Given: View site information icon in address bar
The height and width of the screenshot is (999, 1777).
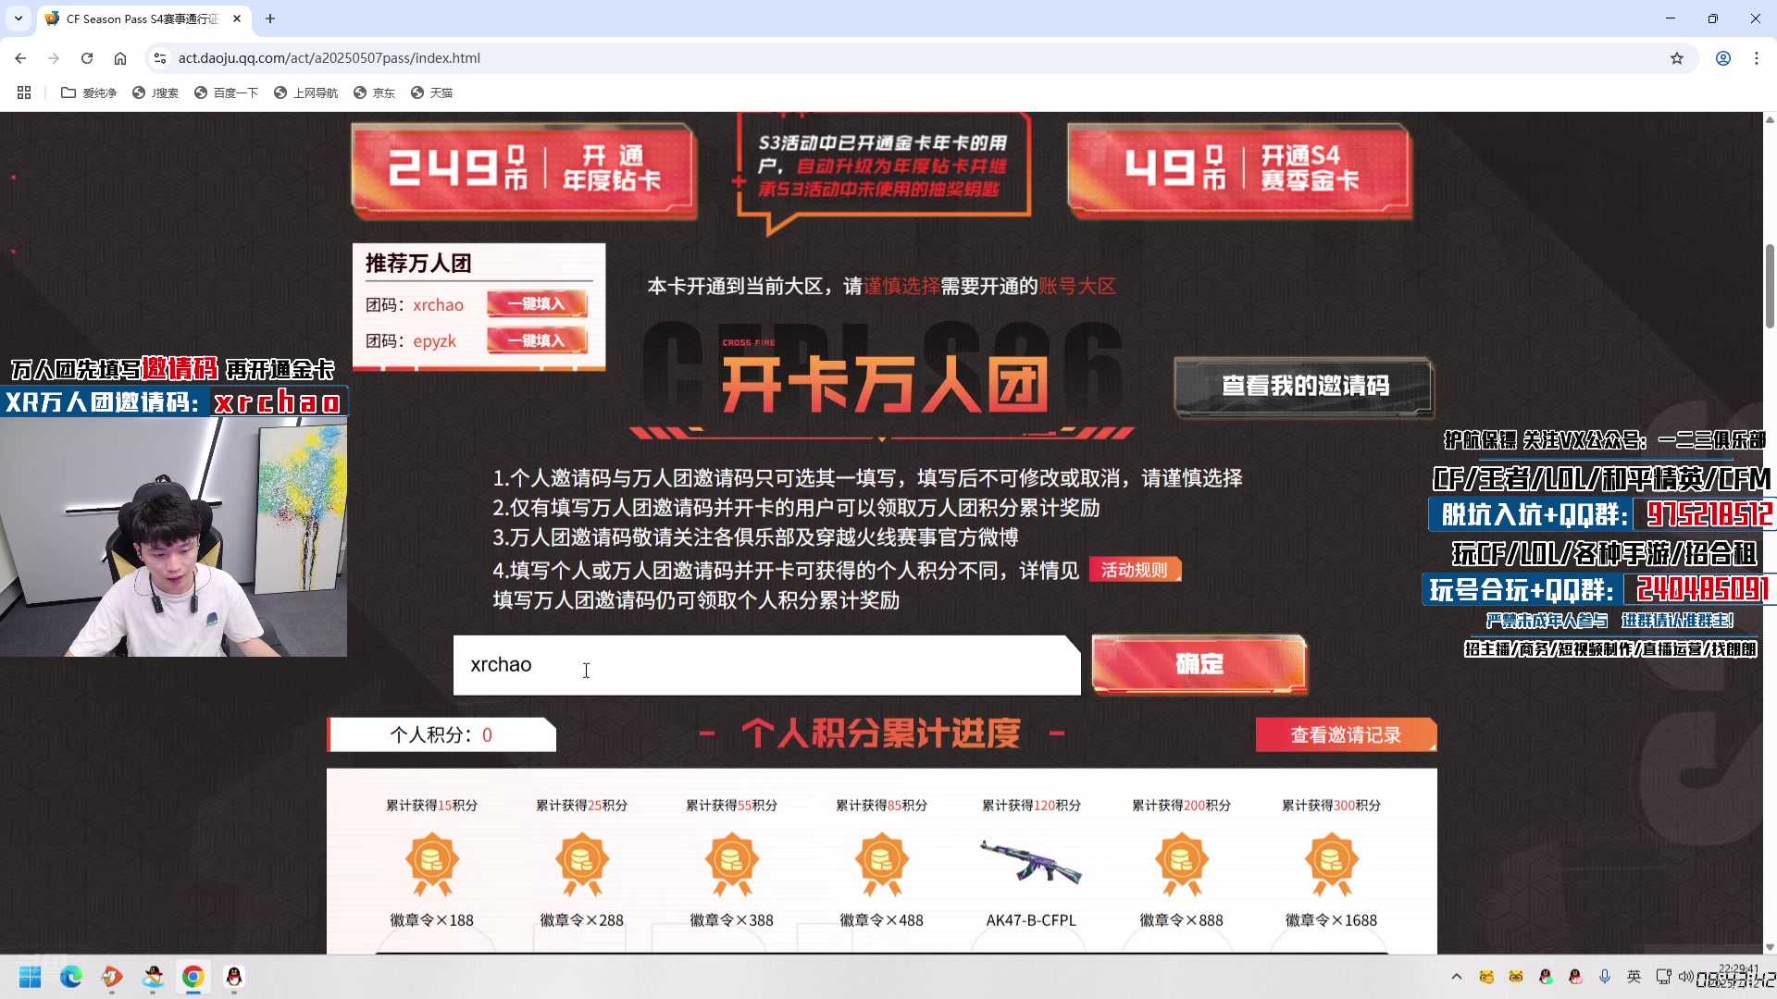Looking at the screenshot, I should pos(160,58).
